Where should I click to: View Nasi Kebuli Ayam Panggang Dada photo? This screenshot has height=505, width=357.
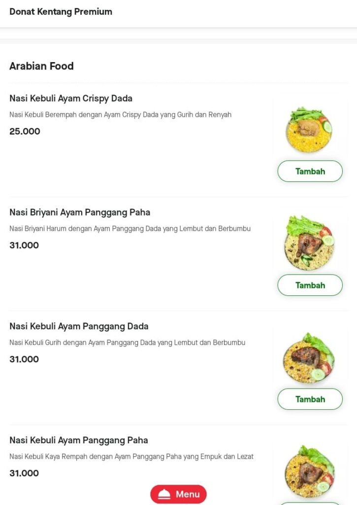tap(309, 358)
